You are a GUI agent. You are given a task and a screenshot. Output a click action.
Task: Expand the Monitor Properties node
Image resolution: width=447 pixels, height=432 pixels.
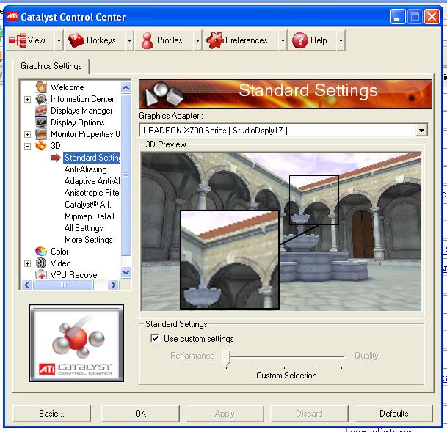click(x=27, y=134)
